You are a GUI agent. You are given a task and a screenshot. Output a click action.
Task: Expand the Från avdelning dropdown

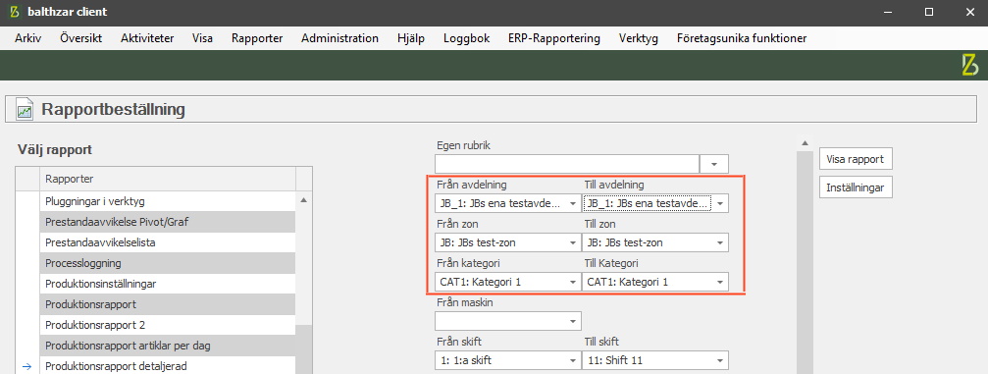572,204
